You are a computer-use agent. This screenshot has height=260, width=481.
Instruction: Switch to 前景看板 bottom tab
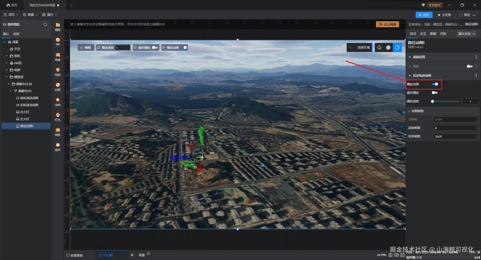click(x=75, y=255)
